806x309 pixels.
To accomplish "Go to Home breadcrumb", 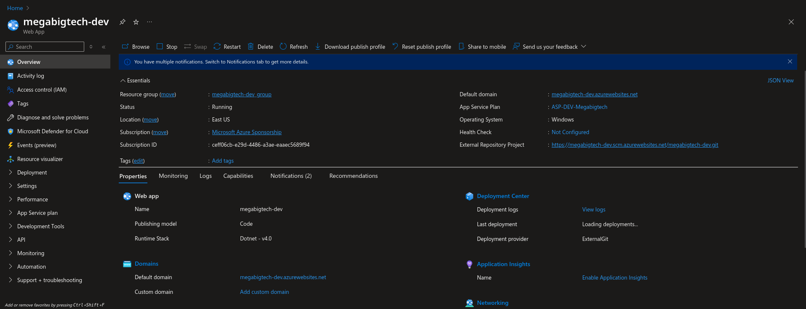I will (15, 8).
